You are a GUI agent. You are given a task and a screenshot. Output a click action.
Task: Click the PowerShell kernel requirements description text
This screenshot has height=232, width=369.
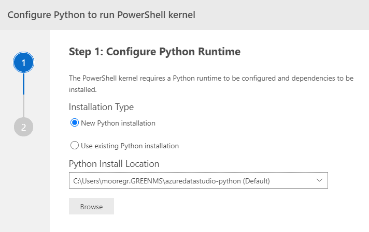point(211,84)
